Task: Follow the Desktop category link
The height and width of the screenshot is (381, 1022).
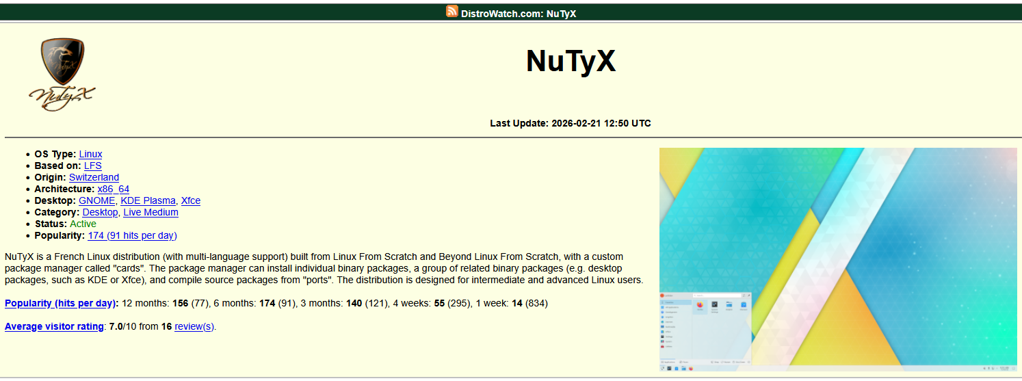Action: (x=100, y=212)
